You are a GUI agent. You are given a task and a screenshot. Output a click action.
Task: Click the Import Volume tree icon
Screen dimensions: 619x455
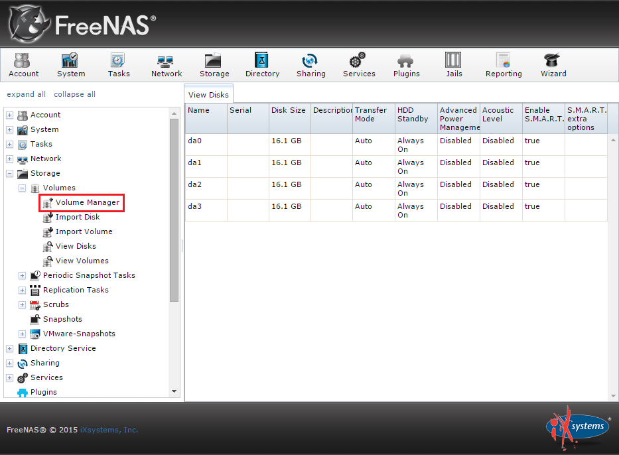click(48, 231)
